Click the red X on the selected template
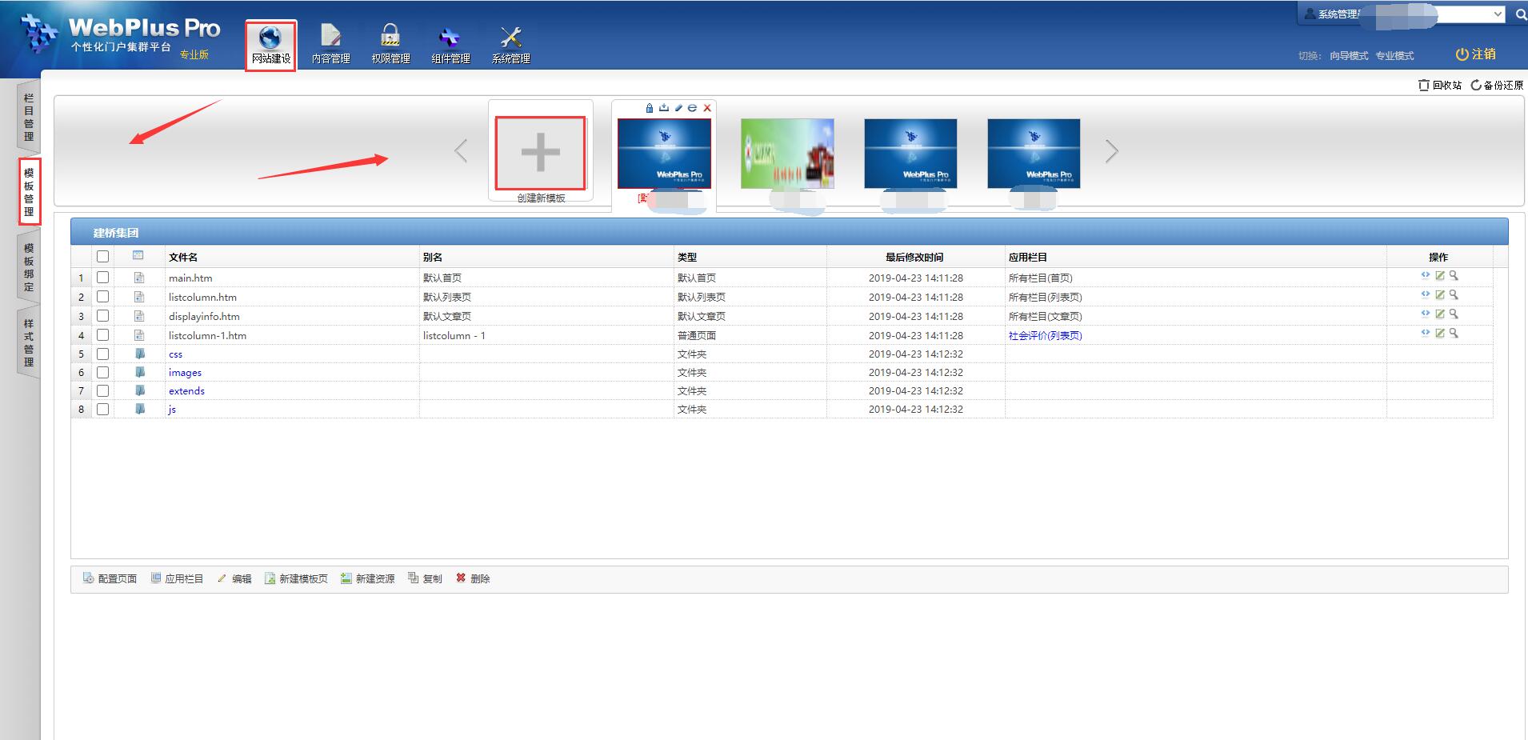The height and width of the screenshot is (740, 1528). pyautogui.click(x=707, y=108)
